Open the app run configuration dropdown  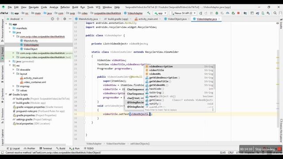coord(160,13)
